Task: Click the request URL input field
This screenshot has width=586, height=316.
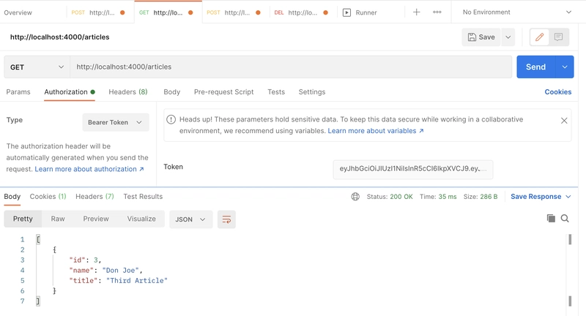Action: click(290, 67)
